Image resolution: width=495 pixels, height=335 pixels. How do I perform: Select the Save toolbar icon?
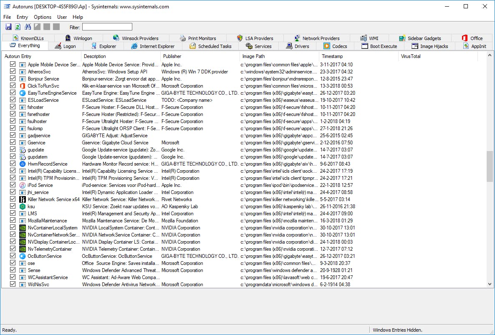coord(8,26)
